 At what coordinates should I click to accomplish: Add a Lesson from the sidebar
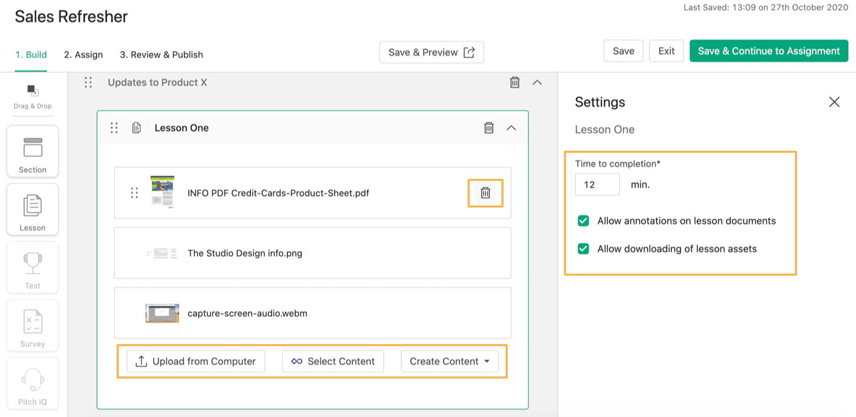click(x=33, y=210)
